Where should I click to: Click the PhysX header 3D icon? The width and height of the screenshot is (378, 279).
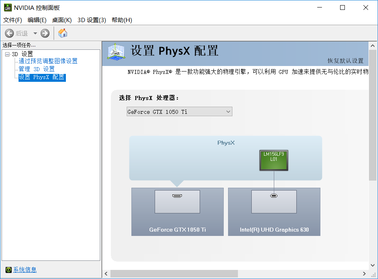pyautogui.click(x=117, y=53)
